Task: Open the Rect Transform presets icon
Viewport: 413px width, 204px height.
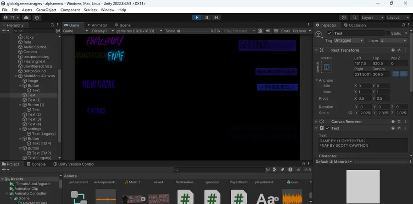Action: [x=399, y=50]
